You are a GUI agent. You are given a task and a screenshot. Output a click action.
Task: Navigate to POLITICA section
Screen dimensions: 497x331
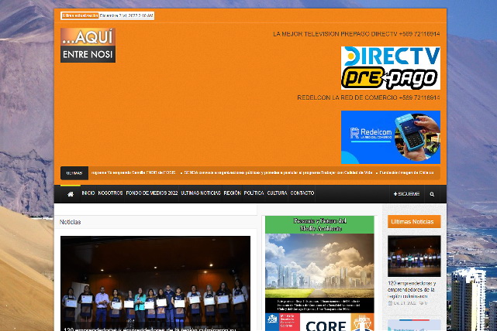(254, 193)
